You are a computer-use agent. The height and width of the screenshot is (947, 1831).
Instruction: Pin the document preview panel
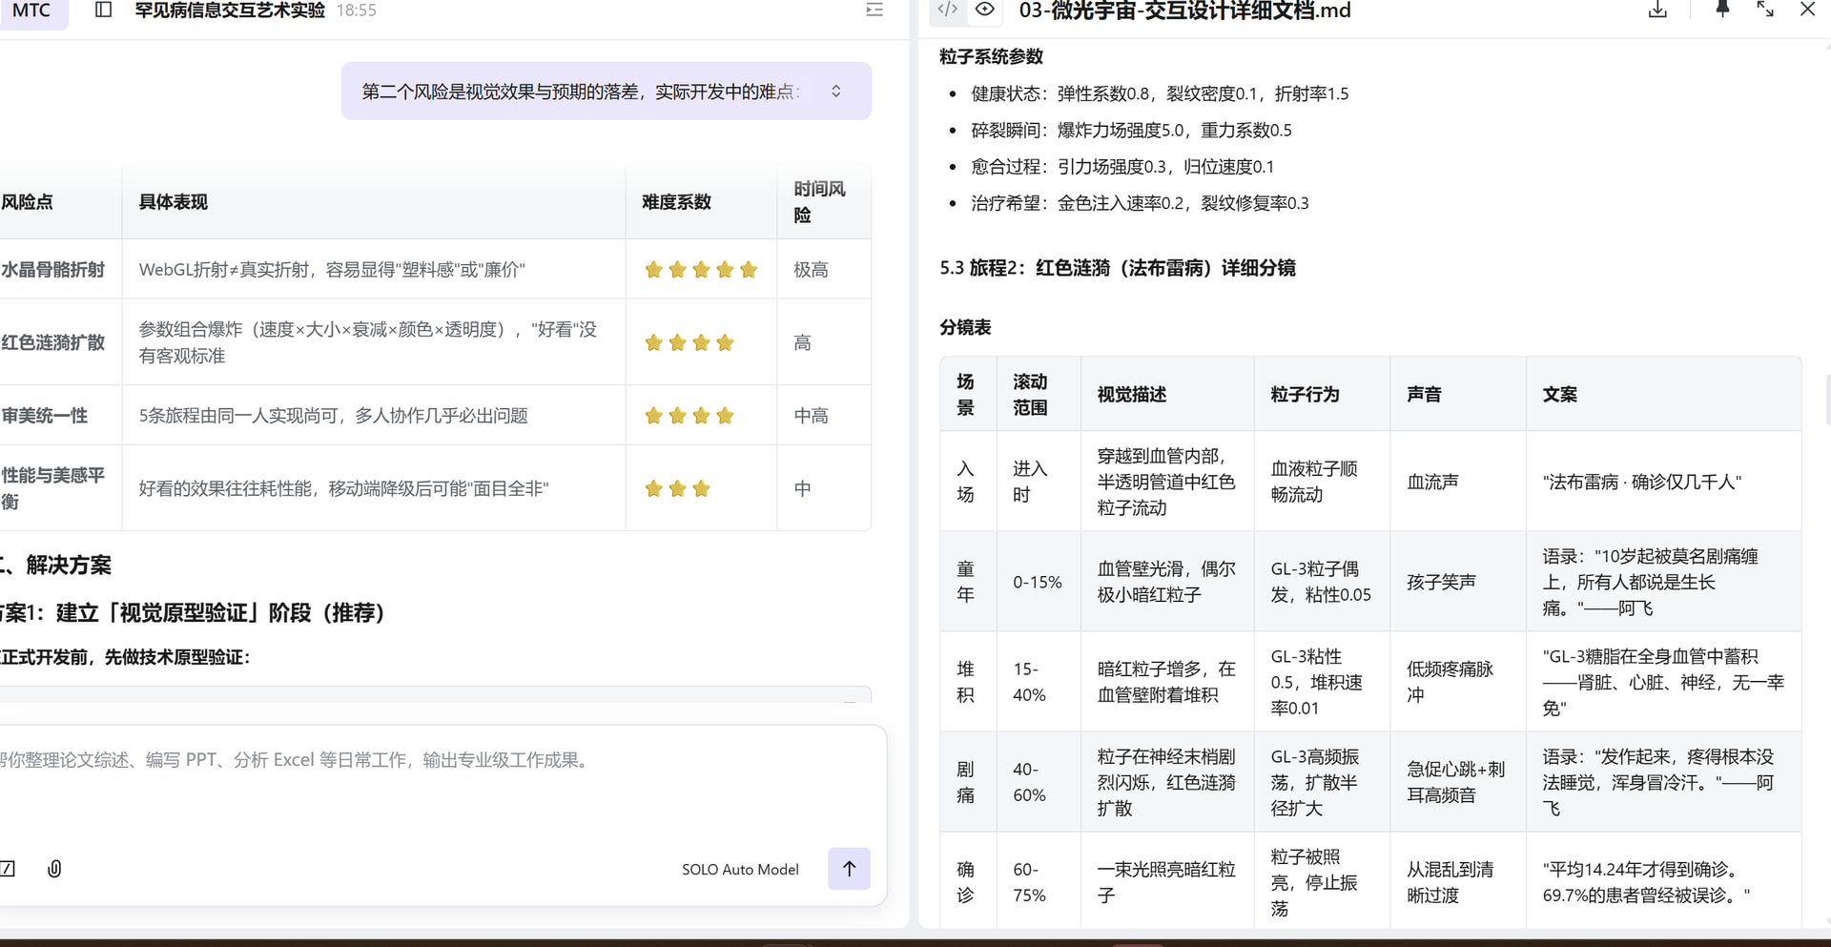pos(1721,10)
